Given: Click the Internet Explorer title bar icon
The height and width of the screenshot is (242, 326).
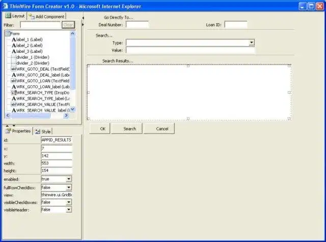Looking at the screenshot, I should coord(5,6).
